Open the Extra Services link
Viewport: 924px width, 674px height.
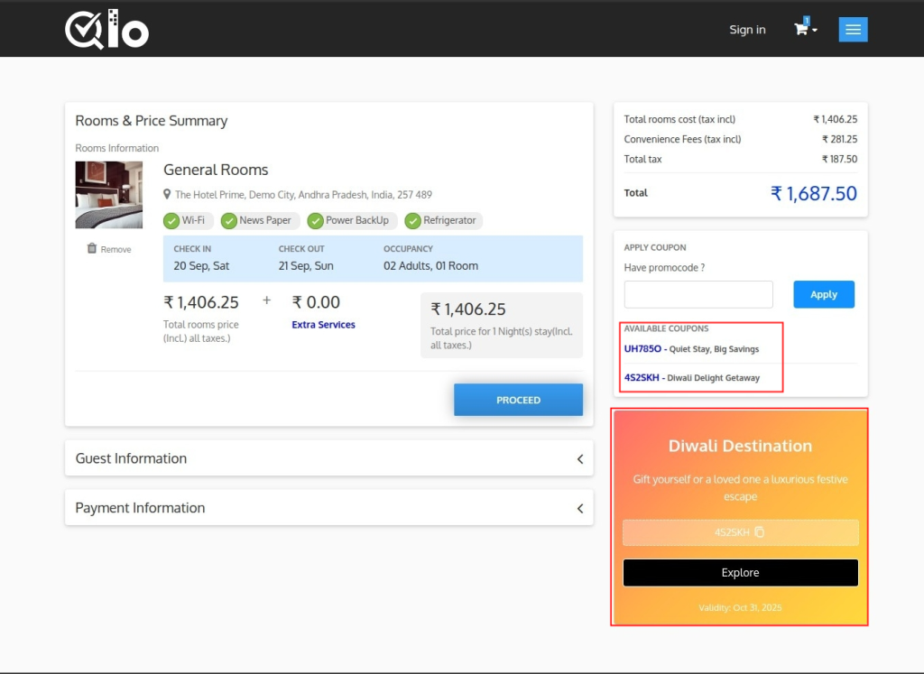pos(324,325)
